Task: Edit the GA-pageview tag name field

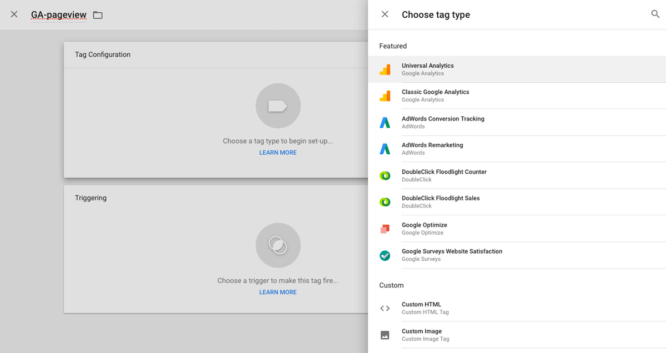Action: 59,15
